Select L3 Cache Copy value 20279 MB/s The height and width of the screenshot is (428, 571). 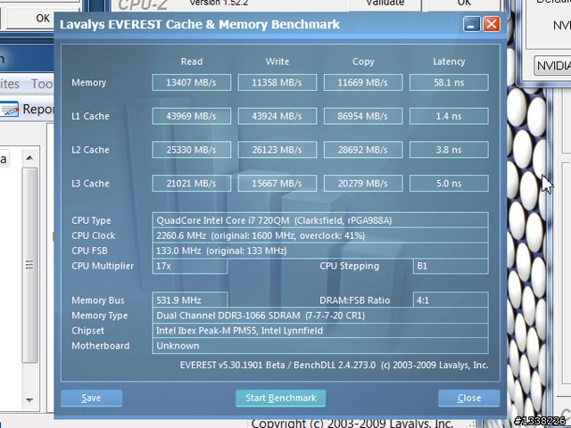[x=363, y=184]
